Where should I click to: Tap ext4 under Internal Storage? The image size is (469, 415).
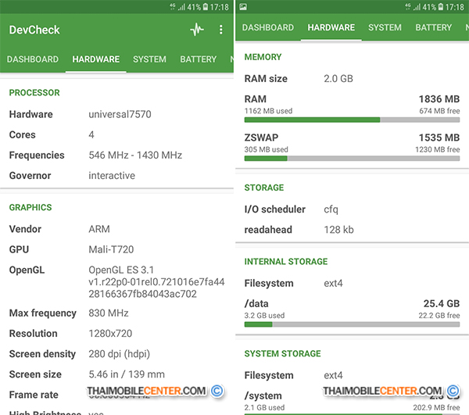pos(333,283)
